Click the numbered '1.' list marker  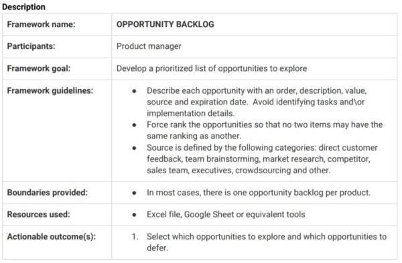pyautogui.click(x=135, y=237)
